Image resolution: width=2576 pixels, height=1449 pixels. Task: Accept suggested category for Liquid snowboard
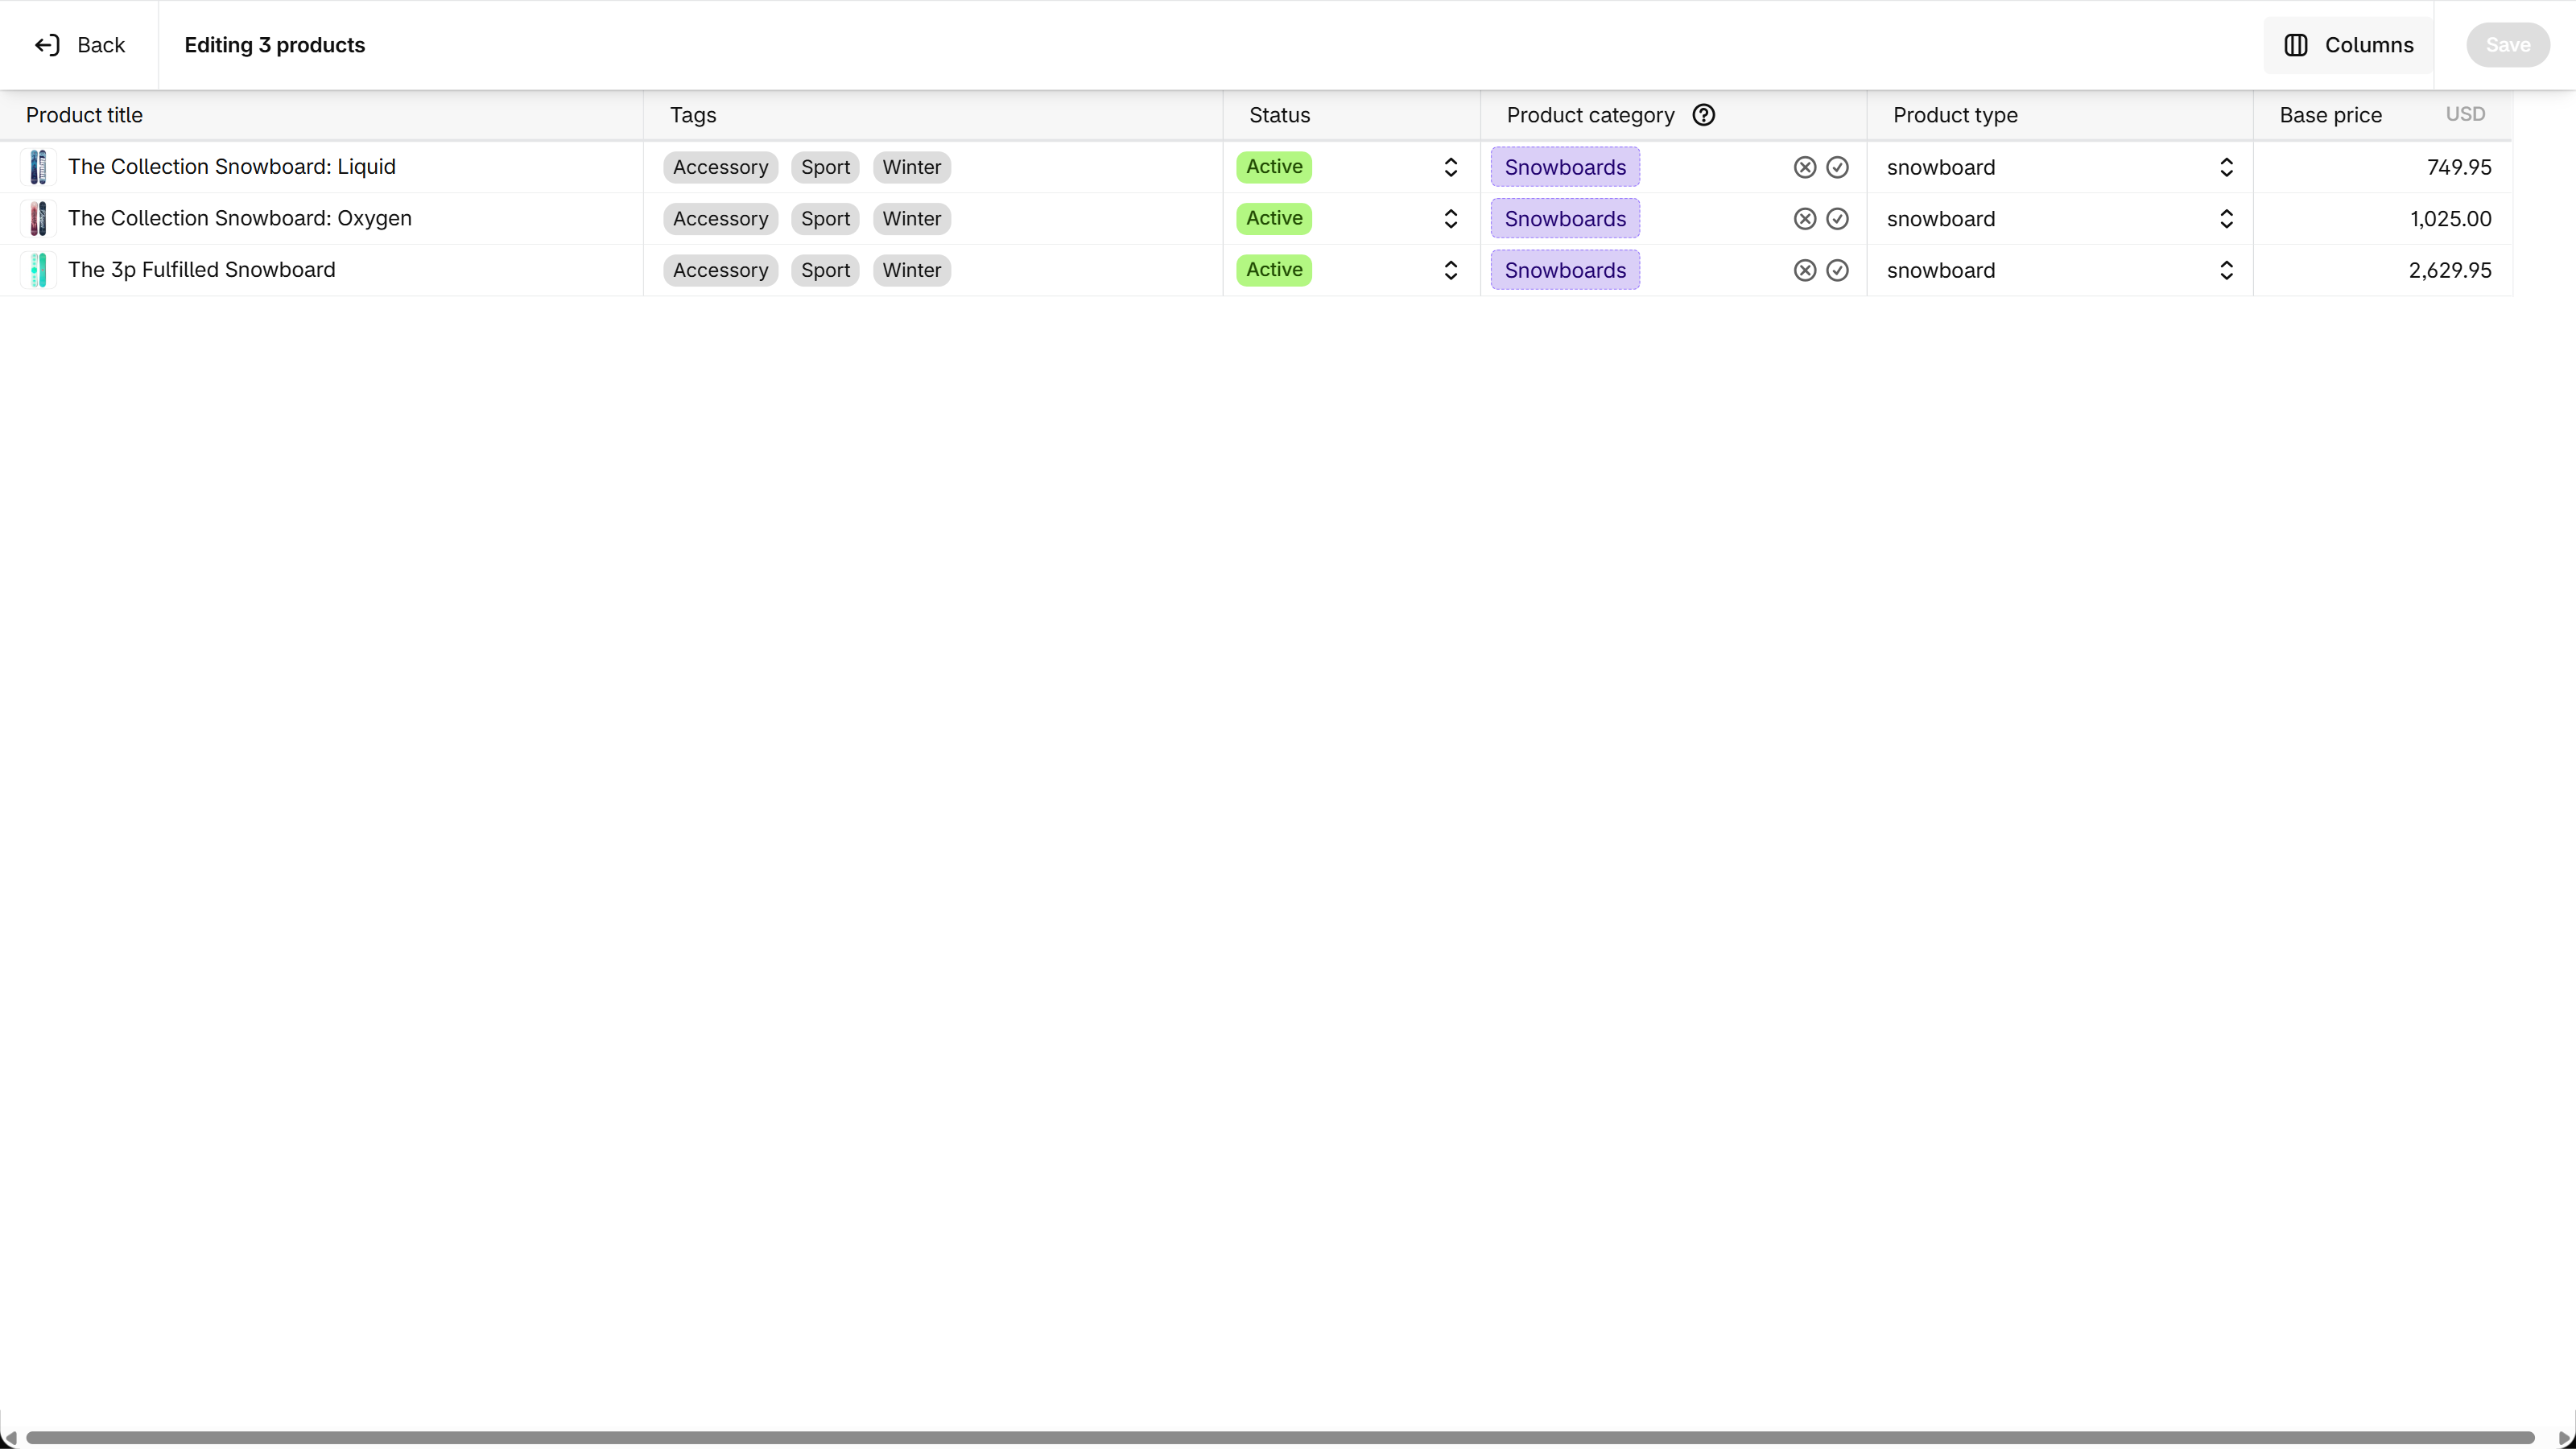tap(1837, 167)
